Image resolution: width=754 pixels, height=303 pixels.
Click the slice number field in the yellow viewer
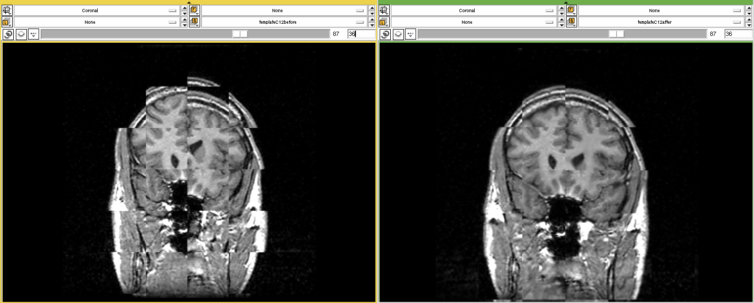tap(360, 34)
